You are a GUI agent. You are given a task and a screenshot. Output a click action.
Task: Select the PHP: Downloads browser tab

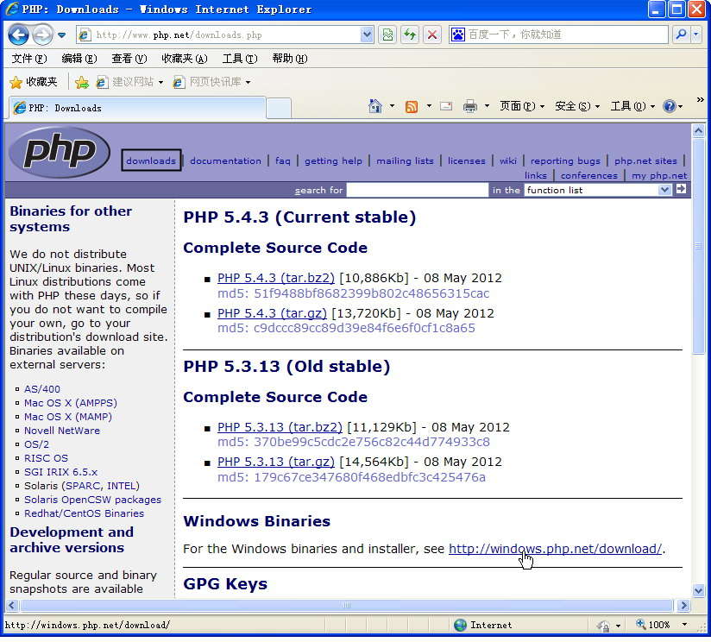(137, 108)
